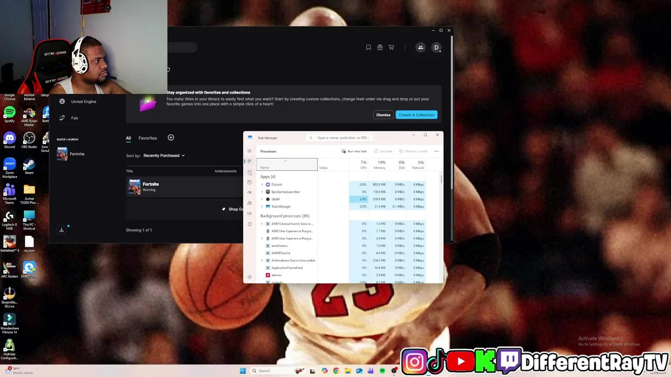Select the atieclxx process row
This screenshot has height=377, width=671.
coord(341,275)
